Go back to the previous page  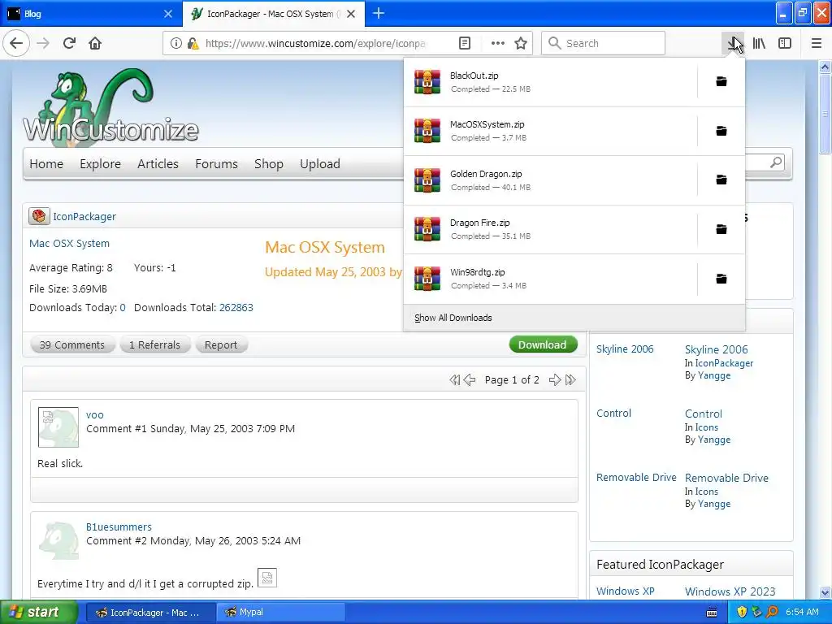point(16,43)
